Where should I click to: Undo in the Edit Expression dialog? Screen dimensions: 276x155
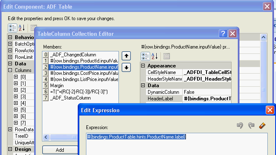[240, 125]
